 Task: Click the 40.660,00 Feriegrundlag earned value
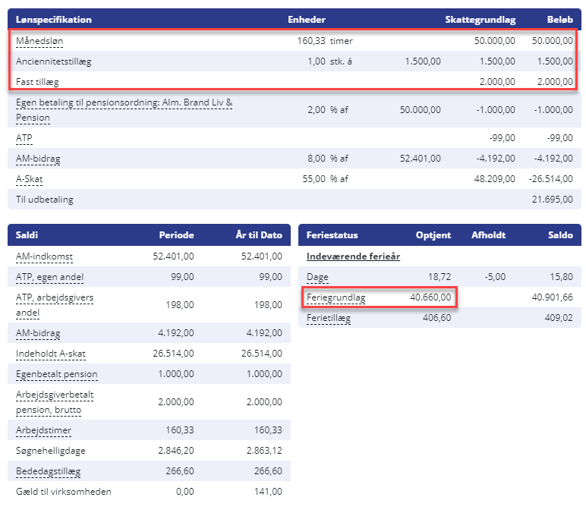point(430,297)
